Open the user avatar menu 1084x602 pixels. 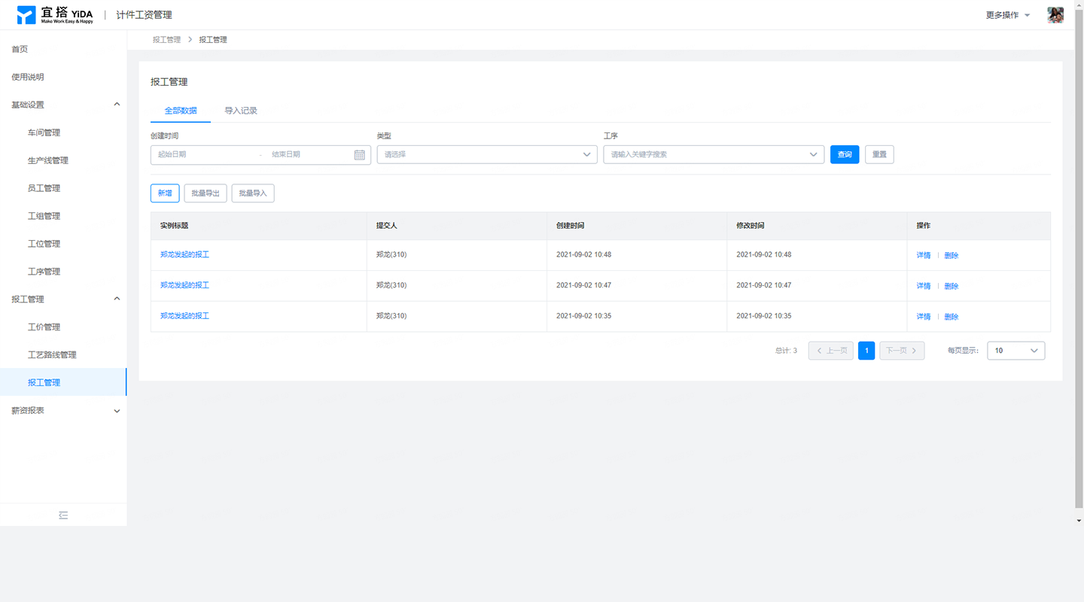1055,15
